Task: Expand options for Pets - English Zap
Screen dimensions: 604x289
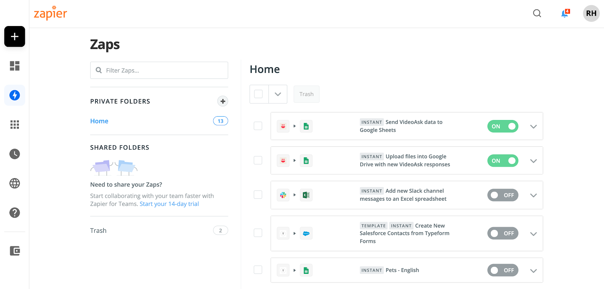Action: (x=533, y=271)
